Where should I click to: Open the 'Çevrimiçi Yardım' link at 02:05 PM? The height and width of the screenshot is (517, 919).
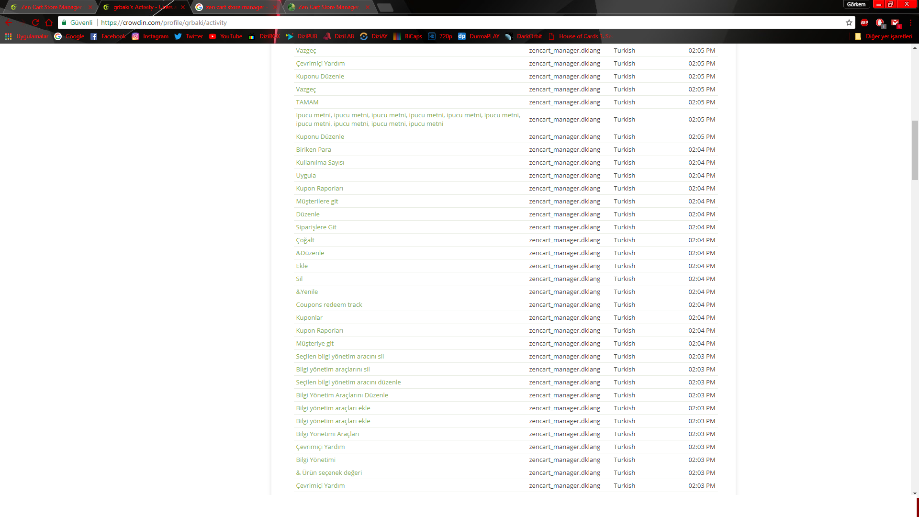pyautogui.click(x=320, y=63)
